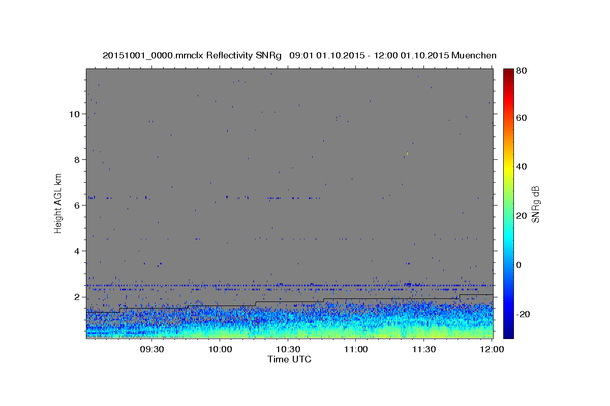Click the height tick label 4
Image resolution: width=610 pixels, height=406 pixels.
click(76, 251)
